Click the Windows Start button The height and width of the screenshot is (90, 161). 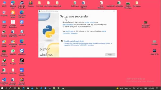[x=2, y=88]
